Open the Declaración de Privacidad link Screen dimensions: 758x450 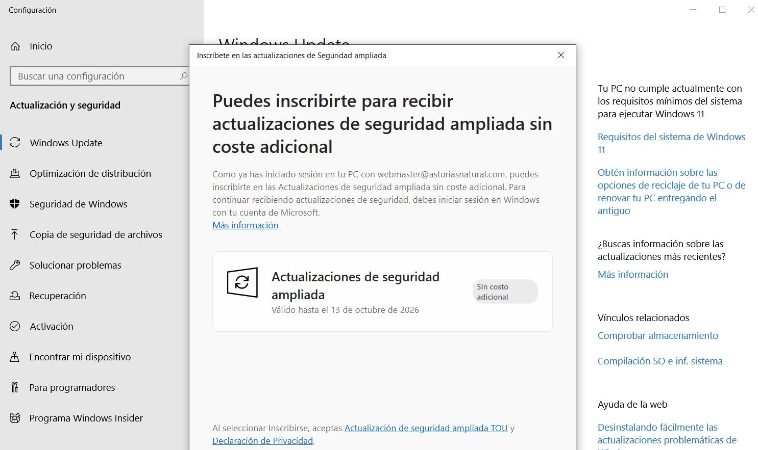262,441
